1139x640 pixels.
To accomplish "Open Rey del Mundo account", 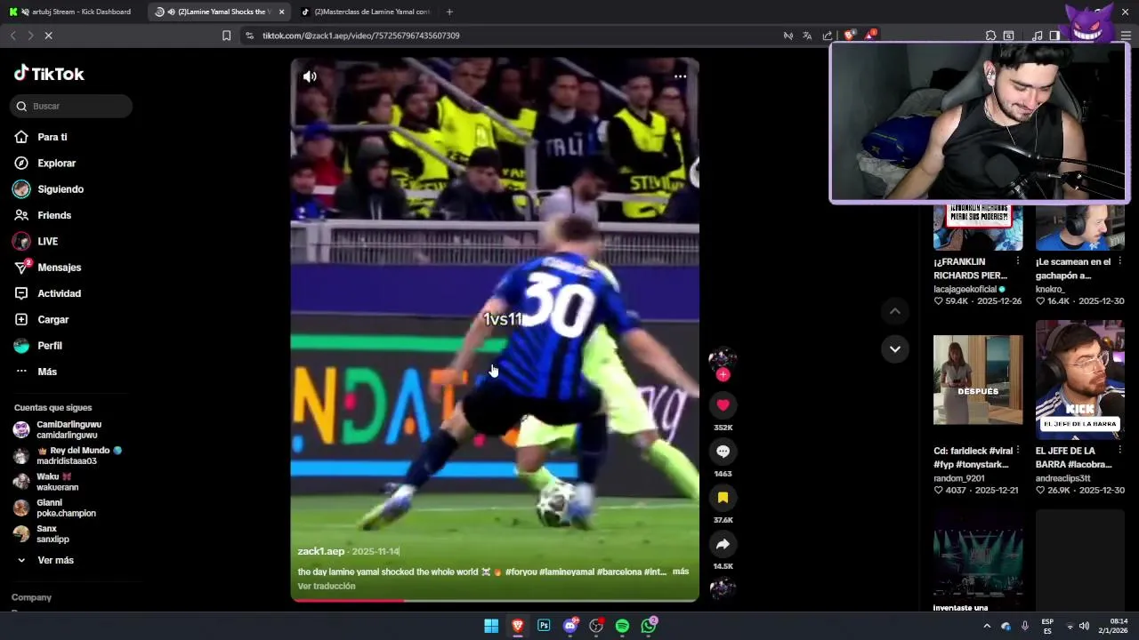I will point(68,456).
